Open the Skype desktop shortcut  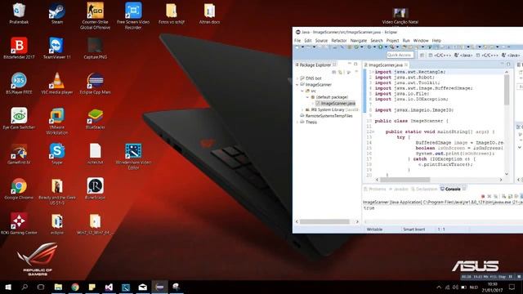56,154
